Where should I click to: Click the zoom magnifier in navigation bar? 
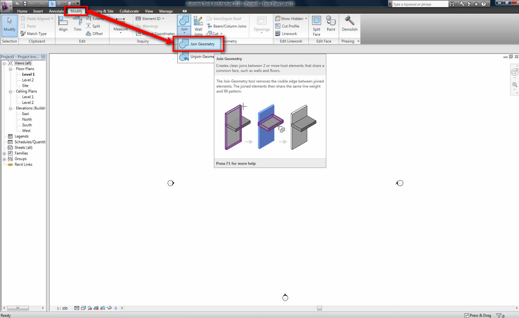(515, 85)
